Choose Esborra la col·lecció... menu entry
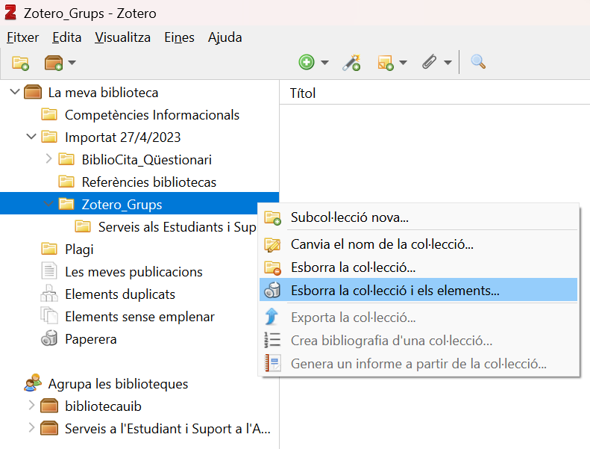 pyautogui.click(x=418, y=267)
